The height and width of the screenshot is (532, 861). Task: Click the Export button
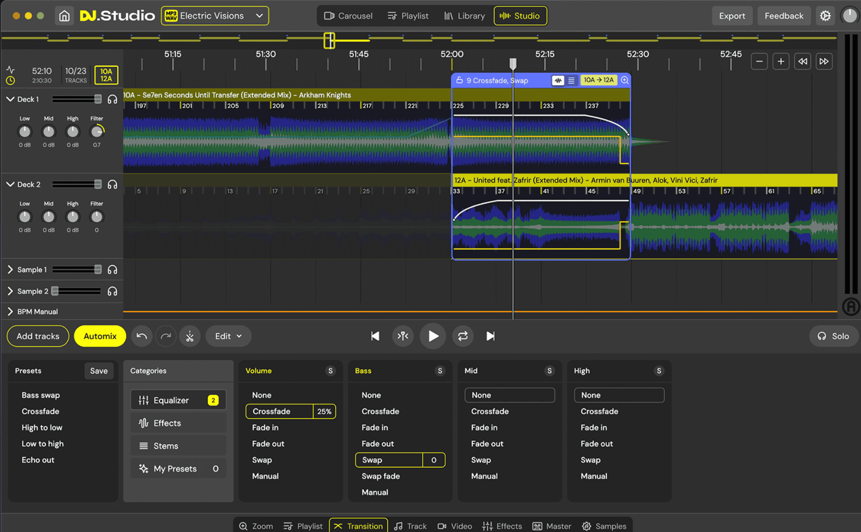[x=732, y=16]
